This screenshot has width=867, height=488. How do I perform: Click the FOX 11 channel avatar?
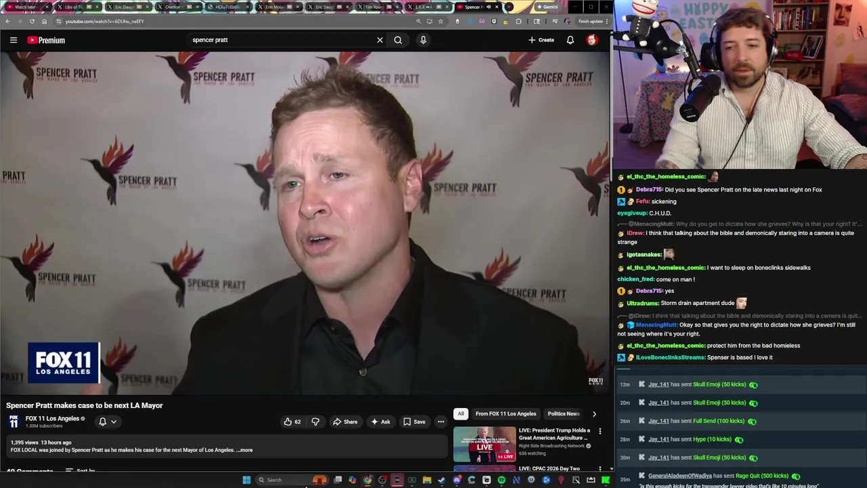pyautogui.click(x=14, y=422)
